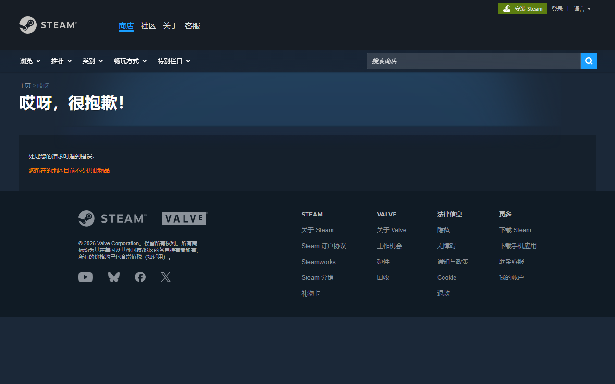
Task: Click the VALVE footer column heading
Action: 387,215
